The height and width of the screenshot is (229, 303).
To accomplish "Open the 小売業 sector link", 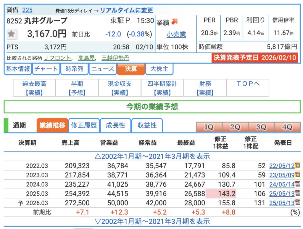I will (x=176, y=35).
